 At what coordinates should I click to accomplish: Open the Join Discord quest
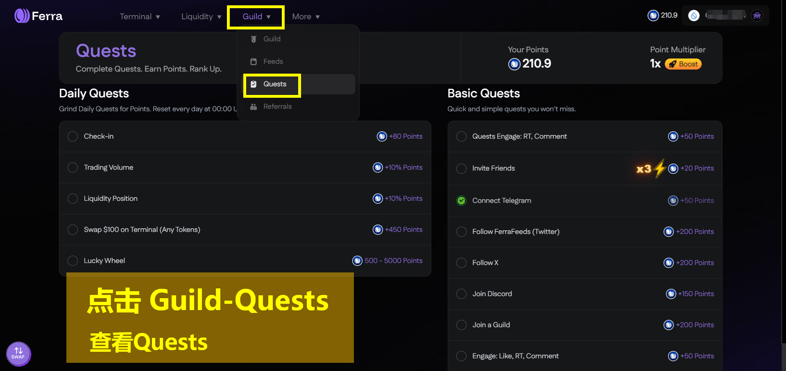[x=585, y=294]
